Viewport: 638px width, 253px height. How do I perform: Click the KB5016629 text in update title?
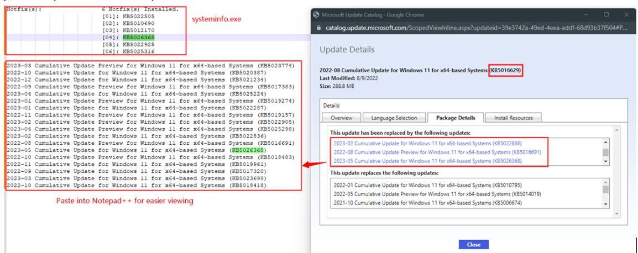(x=505, y=70)
